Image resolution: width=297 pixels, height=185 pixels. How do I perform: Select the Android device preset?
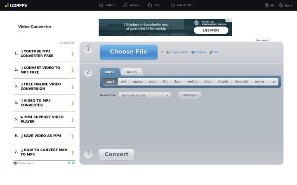click(241, 81)
